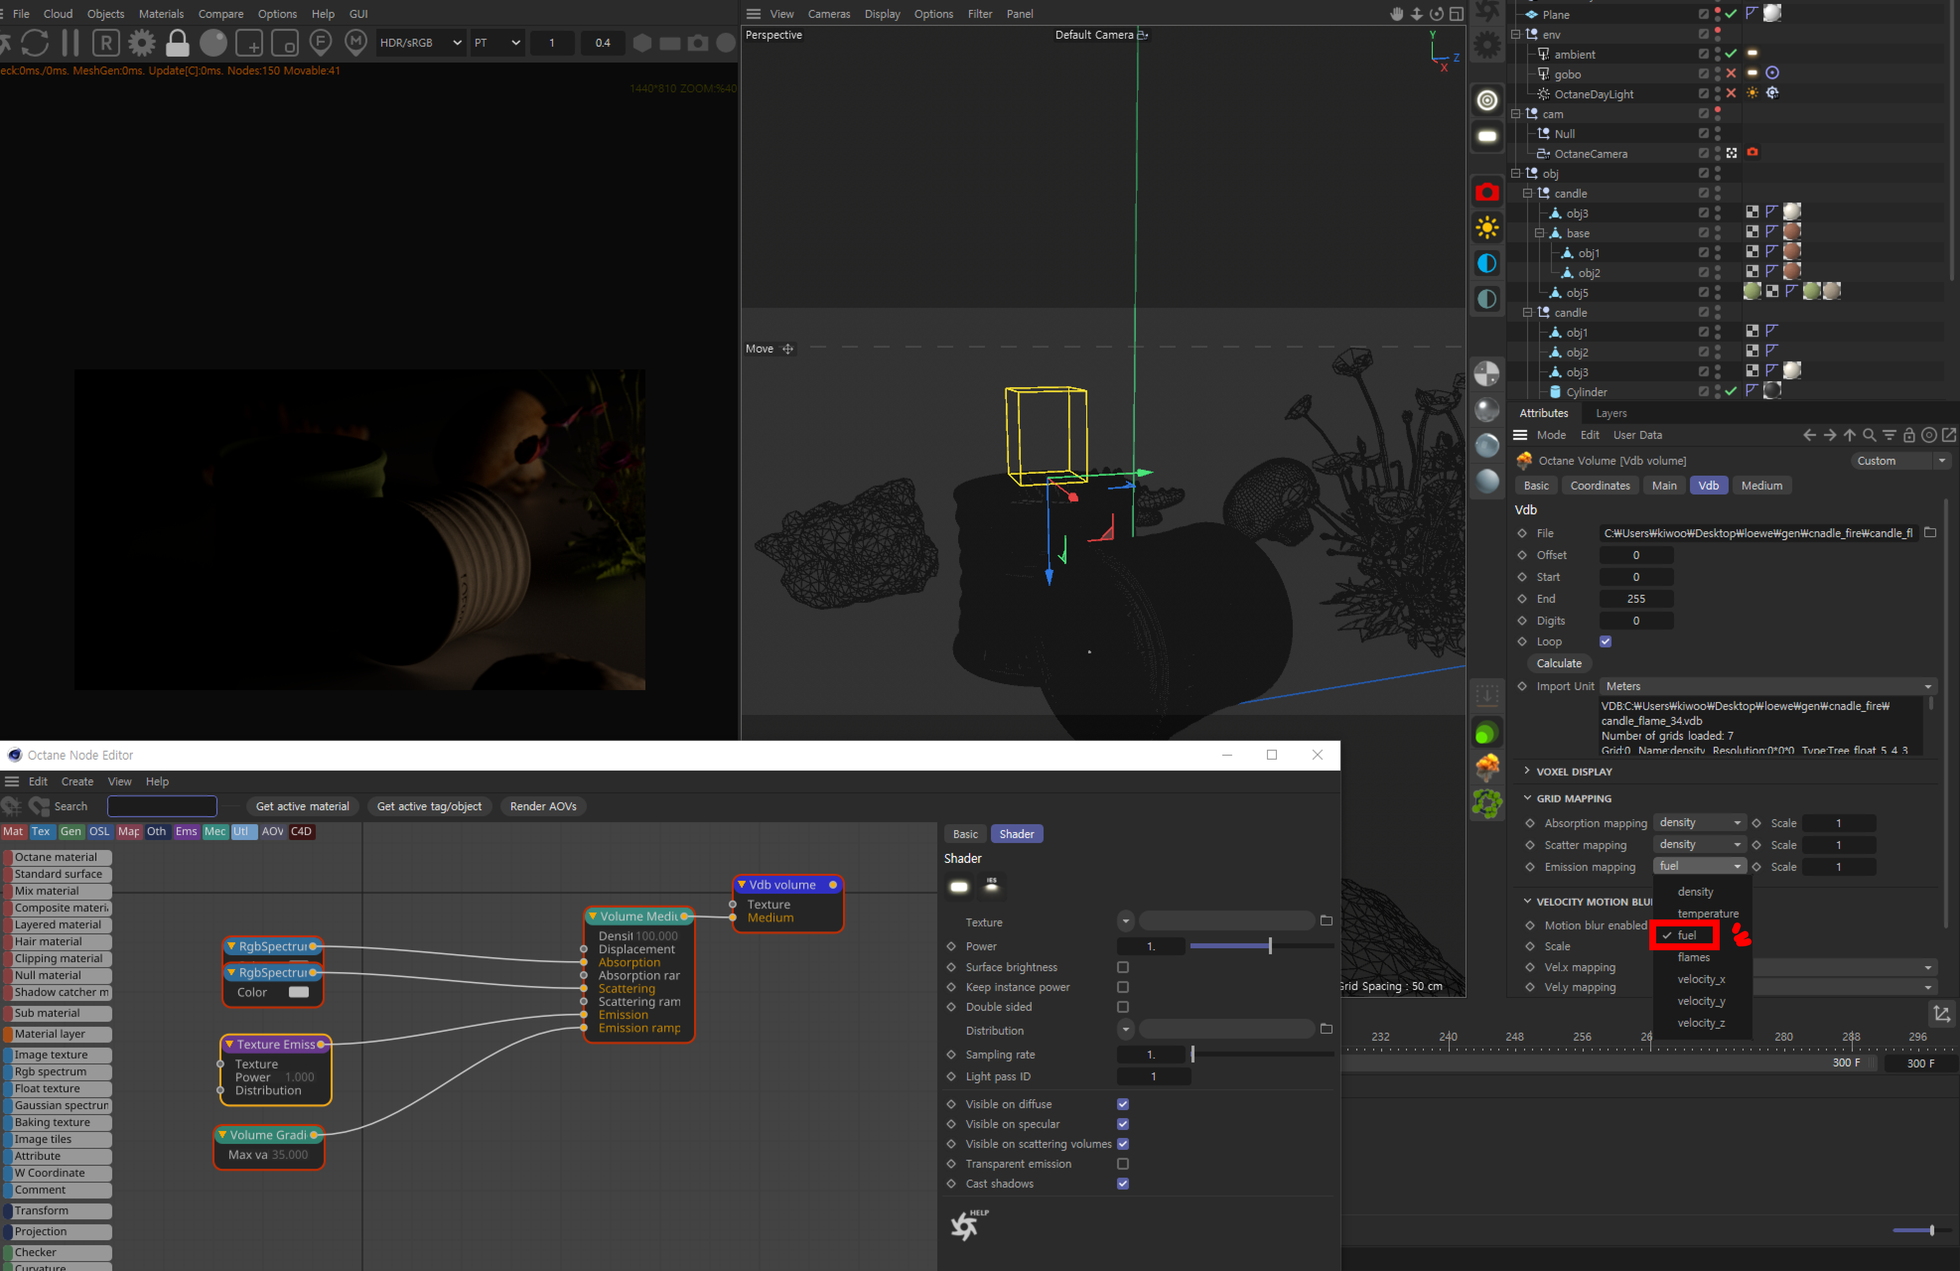Click the clay mode sphere icon
1960x1271 pixels.
[x=213, y=42]
